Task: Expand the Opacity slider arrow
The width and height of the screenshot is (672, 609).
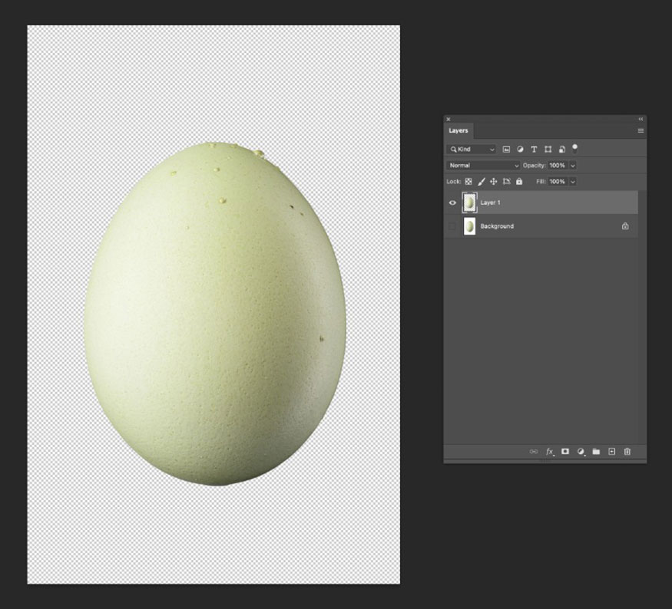Action: [573, 166]
